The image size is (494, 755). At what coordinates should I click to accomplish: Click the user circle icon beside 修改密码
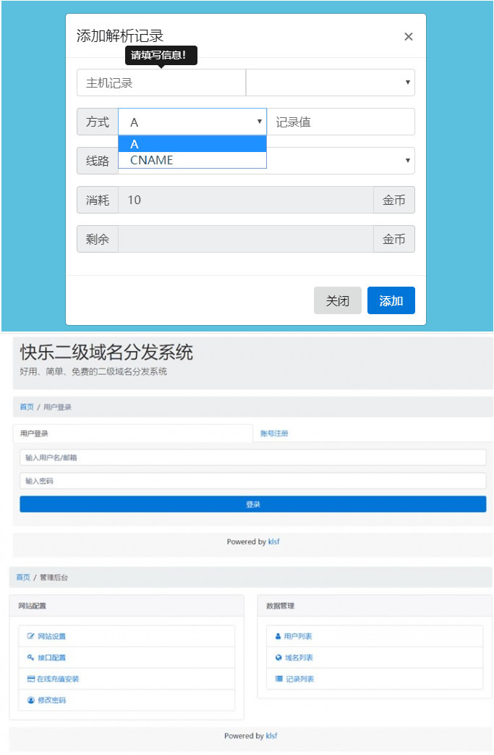30,700
